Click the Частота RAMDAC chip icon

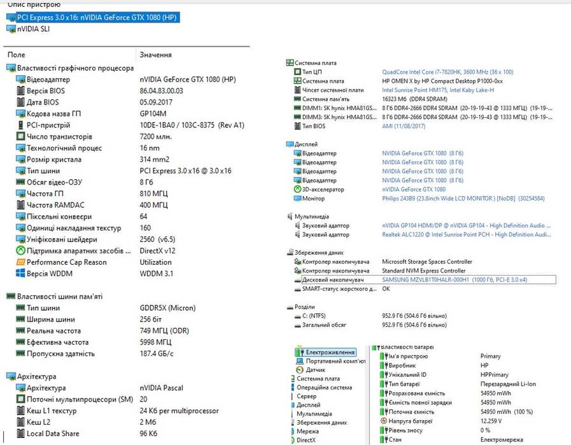point(21,205)
